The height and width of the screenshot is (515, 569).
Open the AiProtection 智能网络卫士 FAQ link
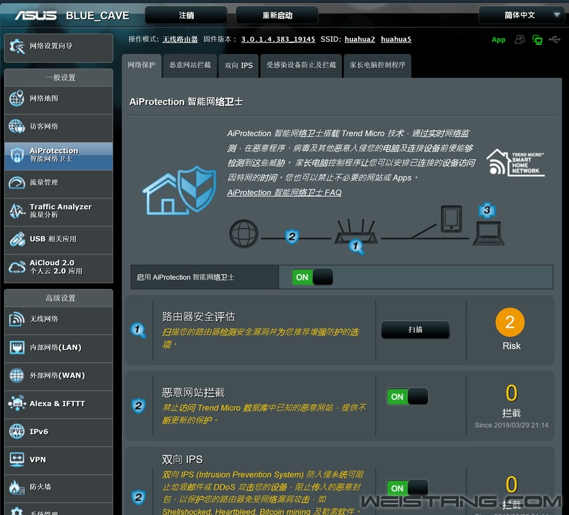(x=284, y=193)
